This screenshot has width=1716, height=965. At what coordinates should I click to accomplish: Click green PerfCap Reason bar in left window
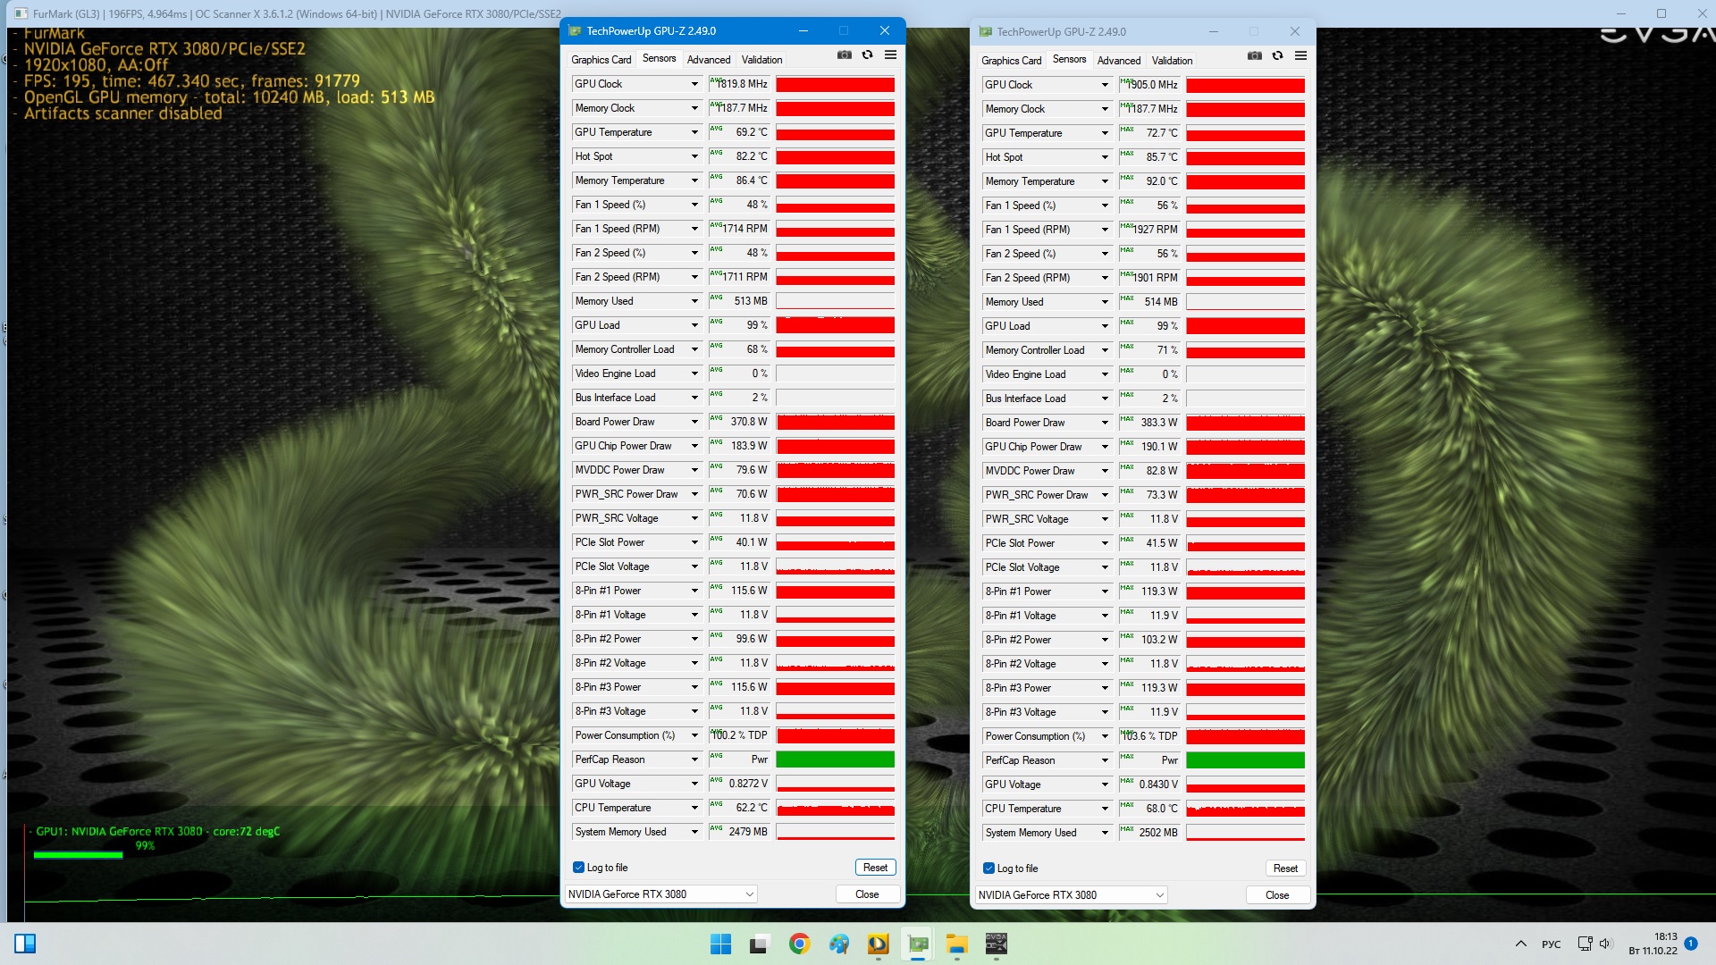tap(835, 759)
